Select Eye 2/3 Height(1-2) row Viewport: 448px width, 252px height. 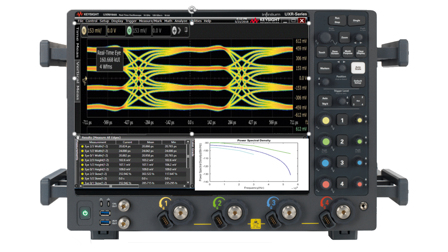(133, 160)
